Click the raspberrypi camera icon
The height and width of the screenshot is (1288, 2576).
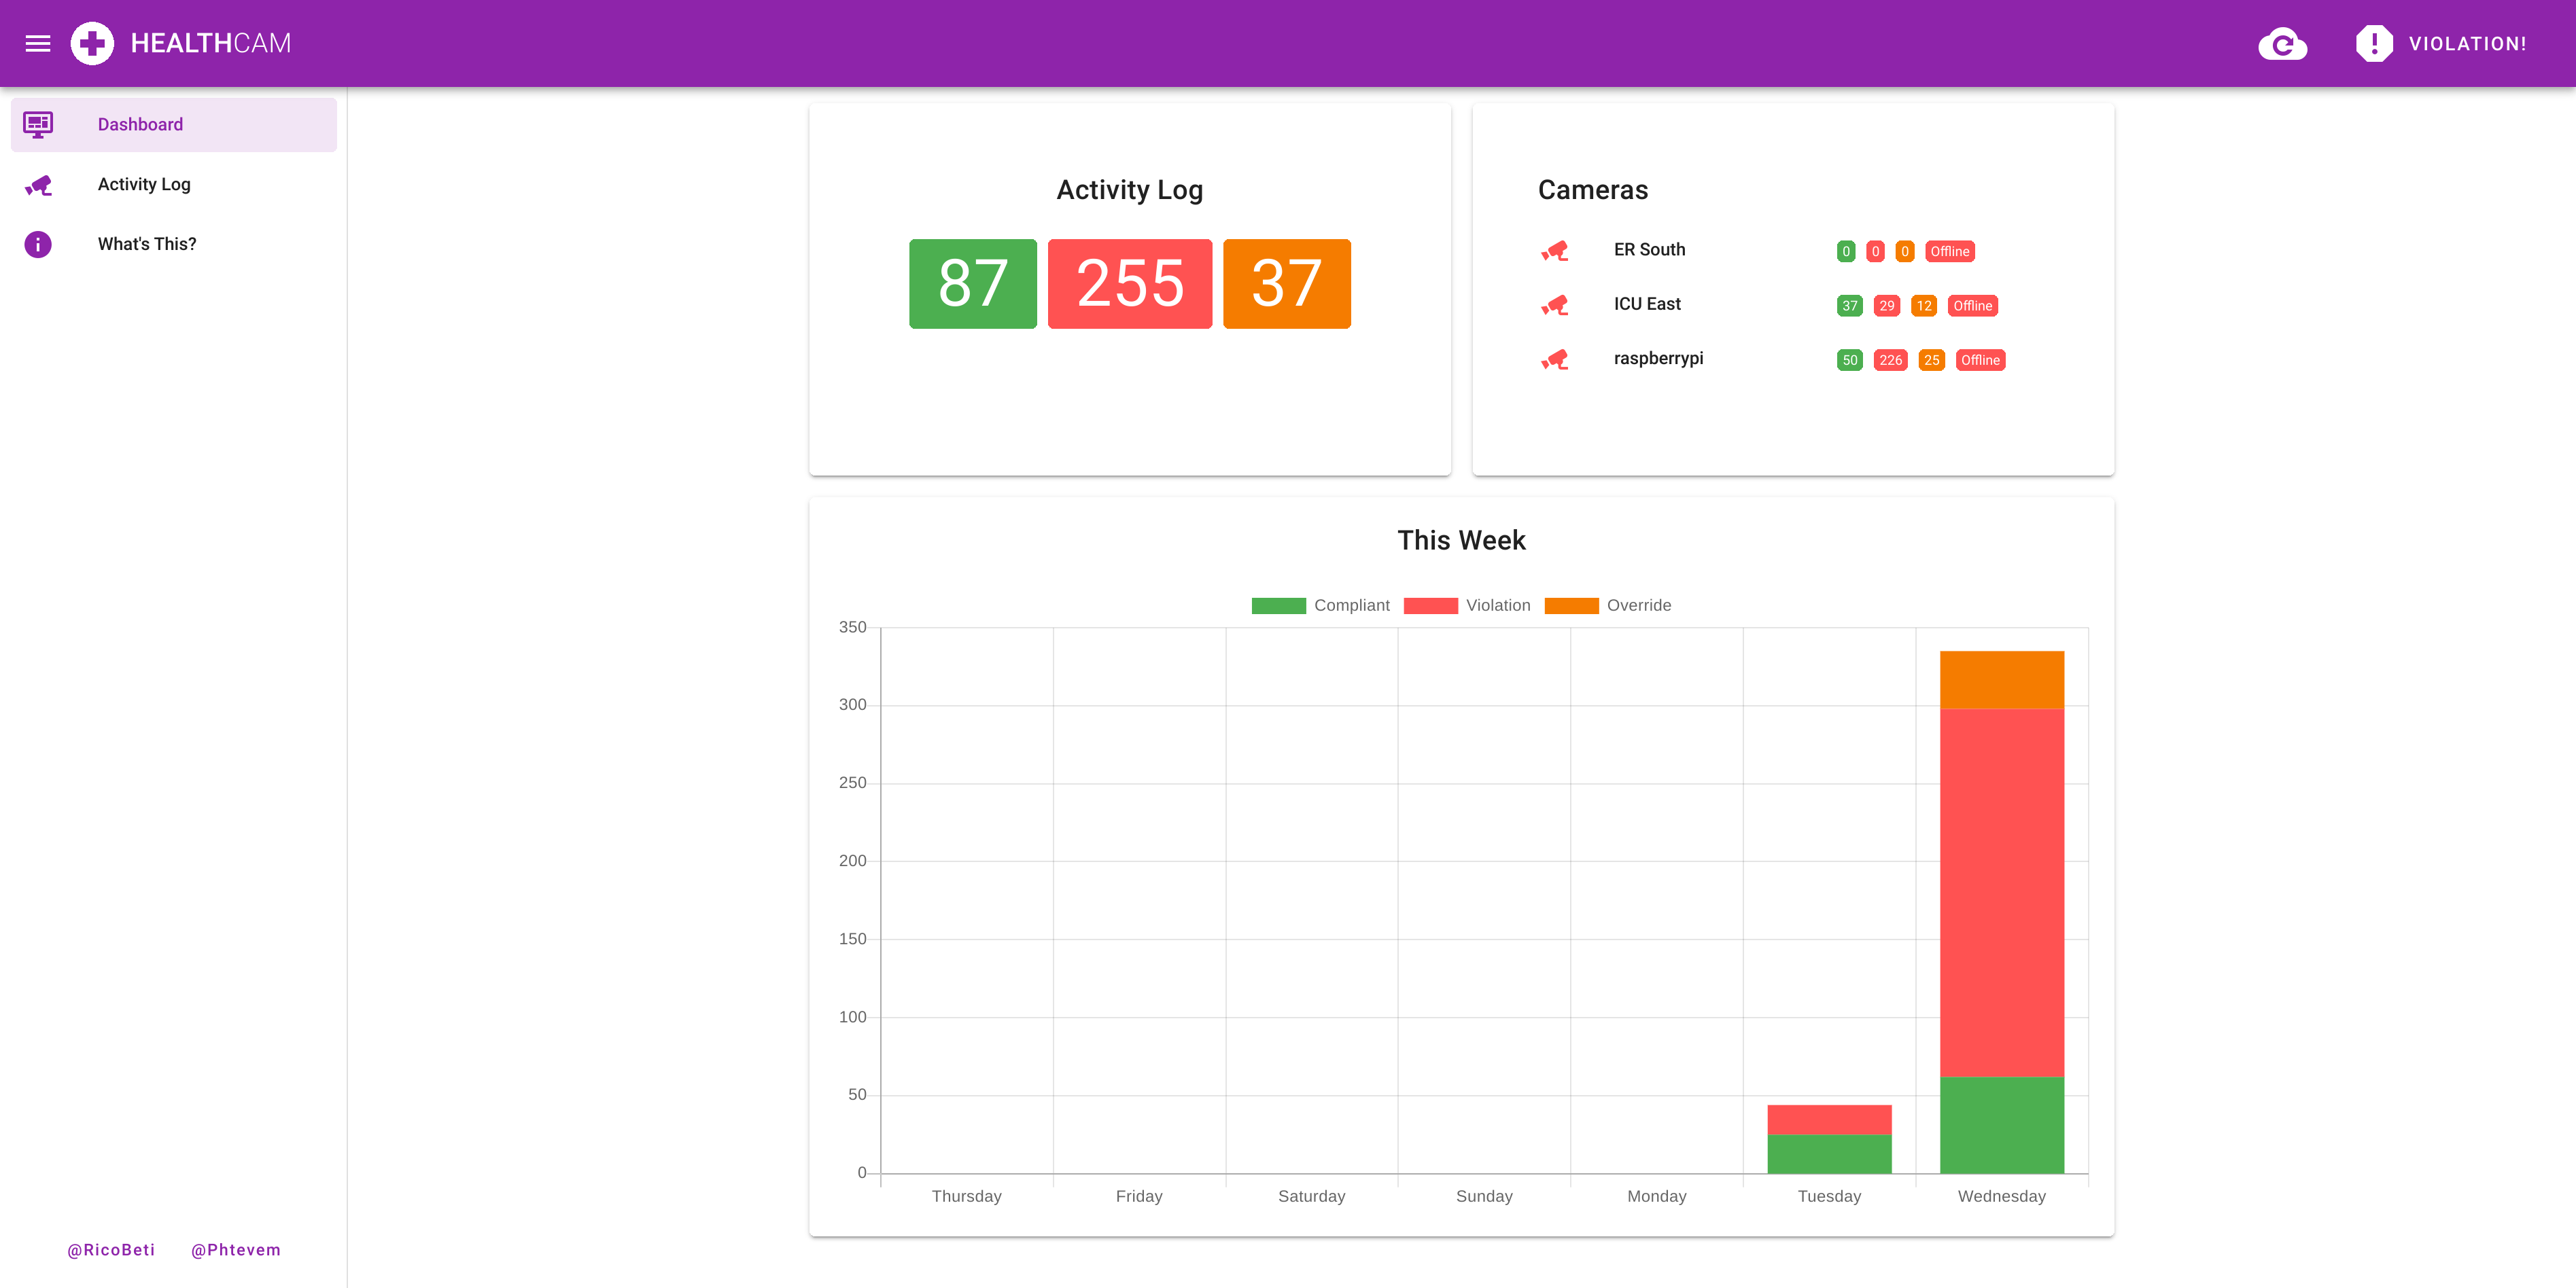(1554, 360)
